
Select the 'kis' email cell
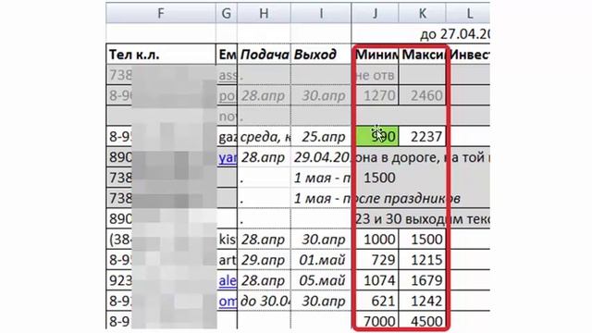click(228, 240)
